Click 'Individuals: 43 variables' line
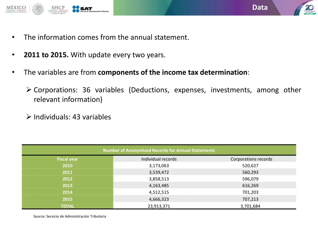318x239 pixels. (72, 117)
